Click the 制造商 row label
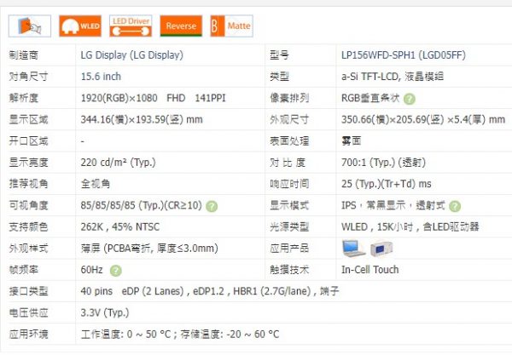This screenshot has height=355, width=512. click(24, 55)
